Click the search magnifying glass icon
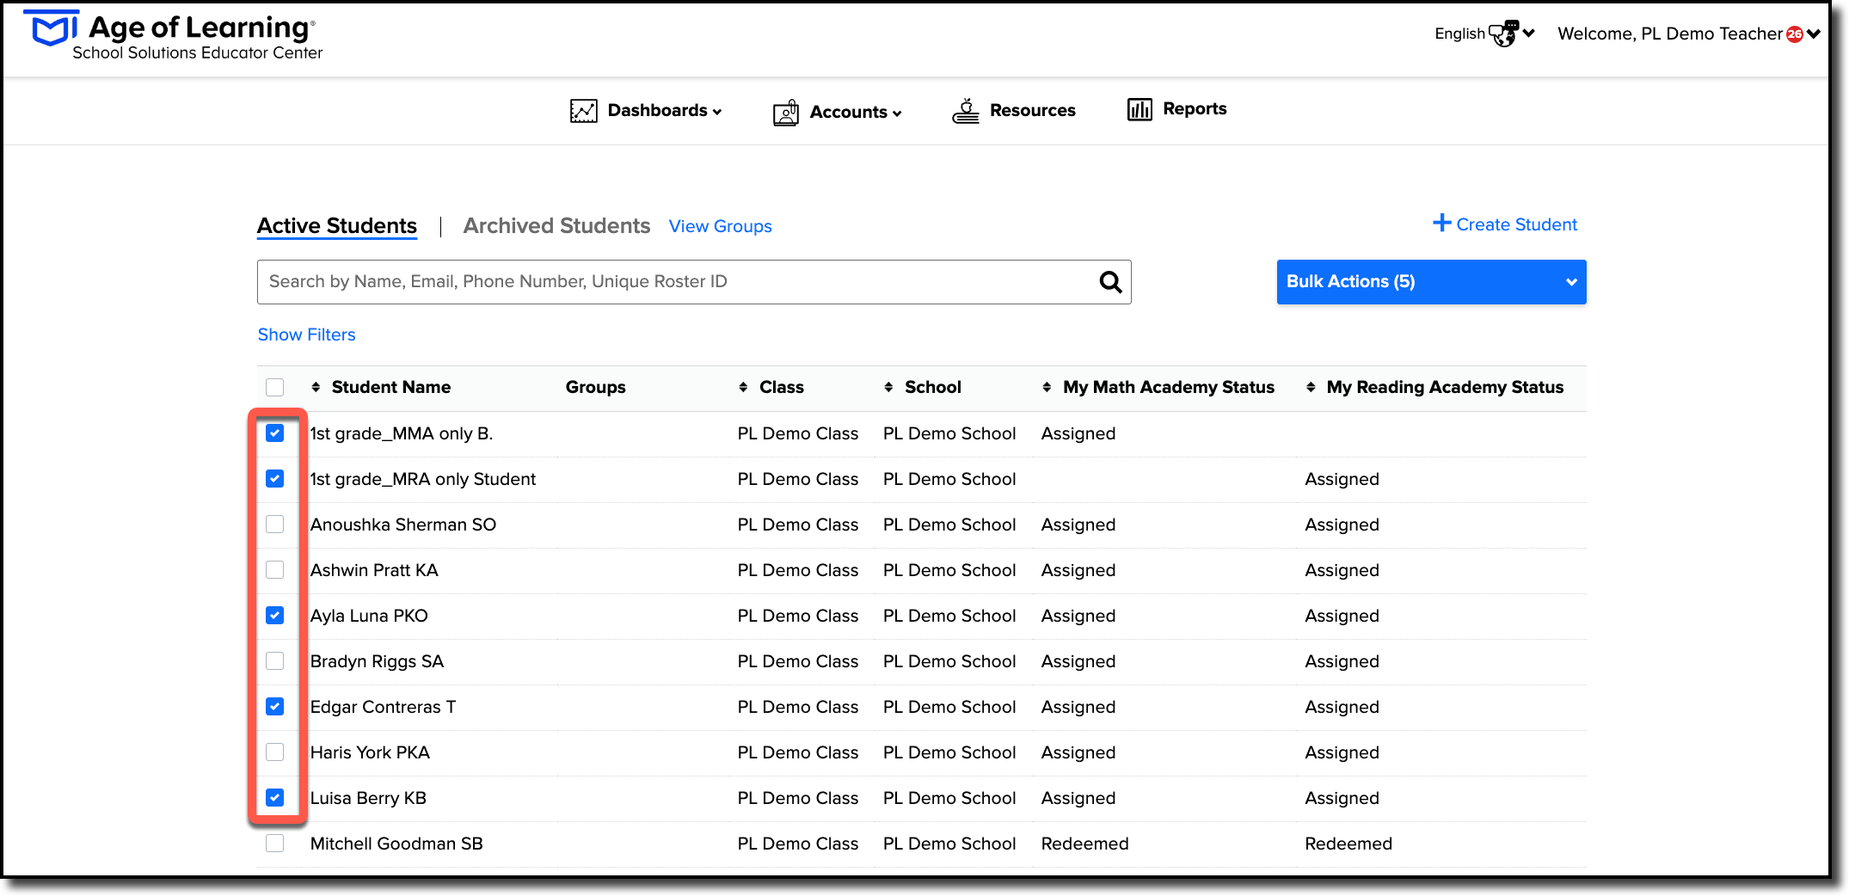This screenshot has height=896, width=1849. point(1110,282)
